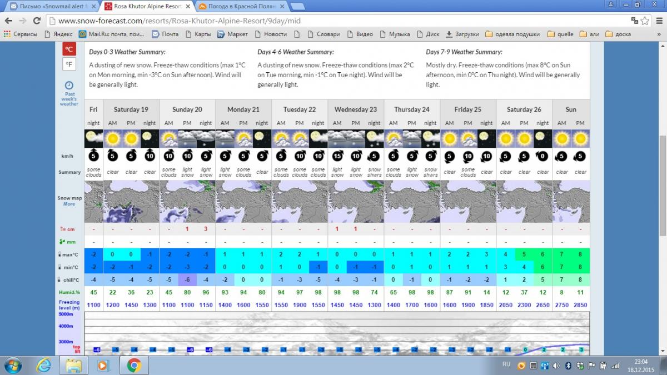Expand the quelle bookmark folder
Screen dimensions: 667x375
point(560,34)
